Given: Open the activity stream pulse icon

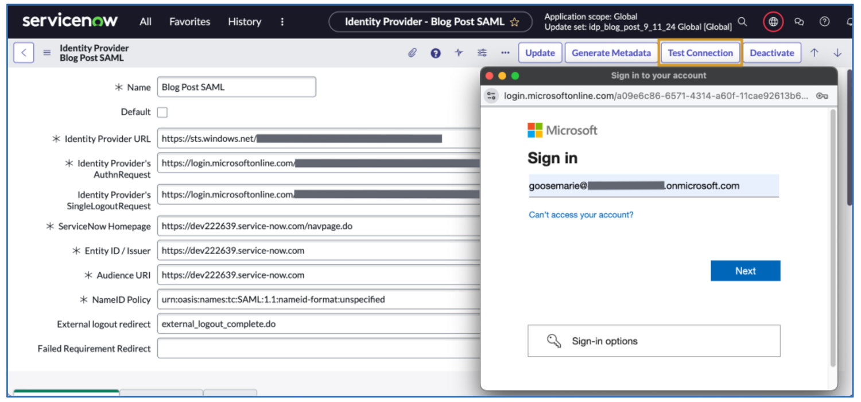Looking at the screenshot, I should [x=459, y=53].
